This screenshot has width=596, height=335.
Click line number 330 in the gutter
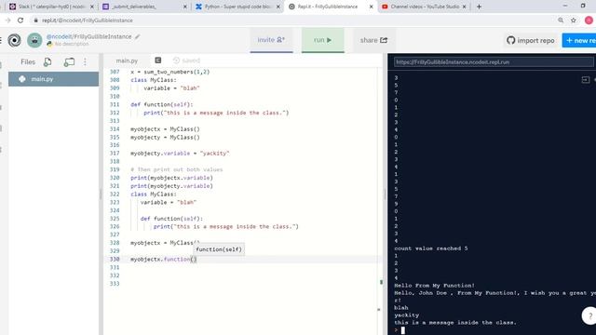[x=115, y=259]
